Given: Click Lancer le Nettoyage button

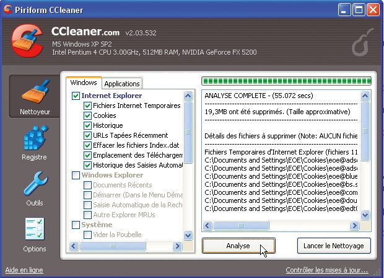Looking at the screenshot, I should click(x=333, y=246).
